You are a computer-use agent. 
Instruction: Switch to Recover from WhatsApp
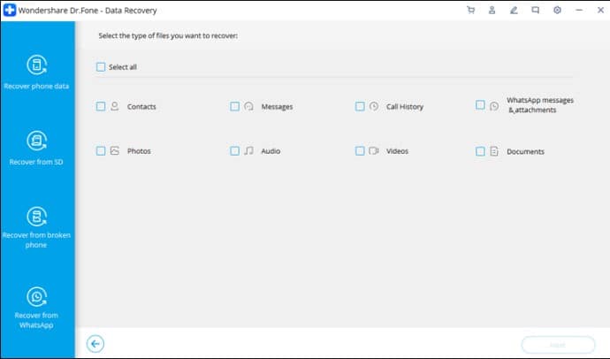(x=36, y=308)
